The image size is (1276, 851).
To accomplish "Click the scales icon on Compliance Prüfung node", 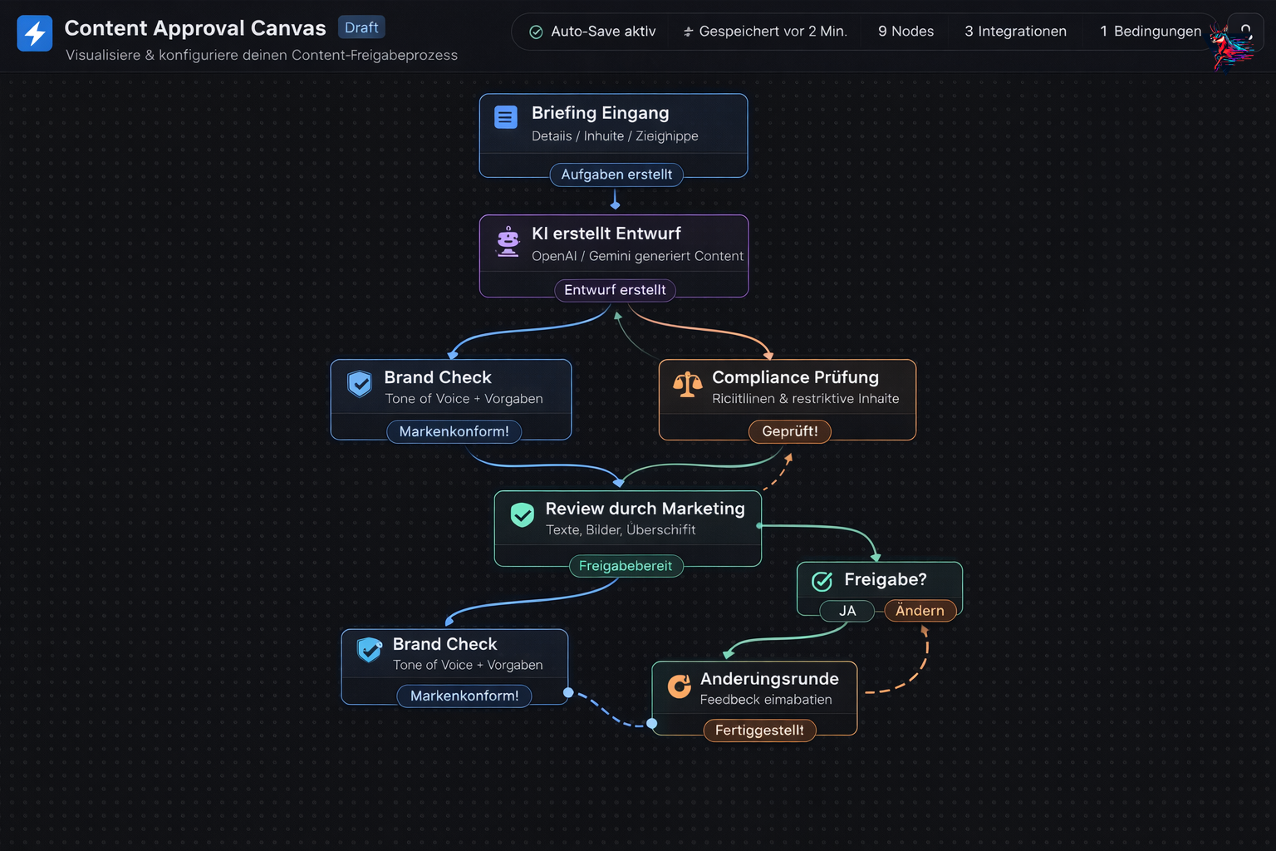I will point(687,386).
